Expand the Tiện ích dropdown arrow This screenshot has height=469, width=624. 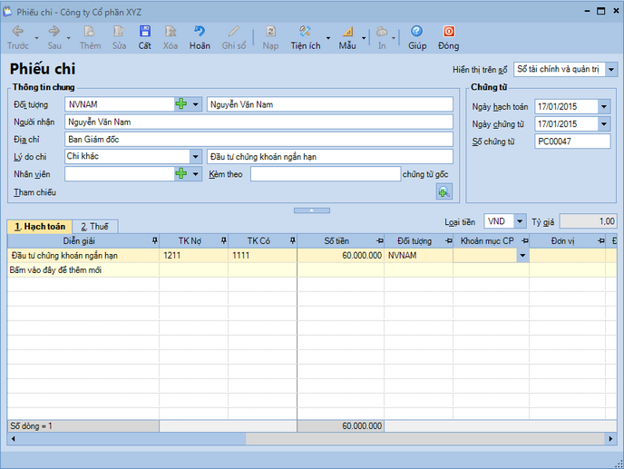tap(328, 38)
